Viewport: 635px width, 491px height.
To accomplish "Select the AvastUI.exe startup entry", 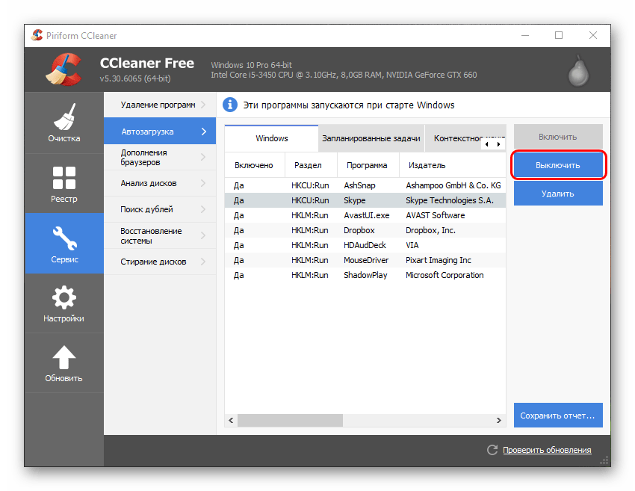I will [x=365, y=215].
